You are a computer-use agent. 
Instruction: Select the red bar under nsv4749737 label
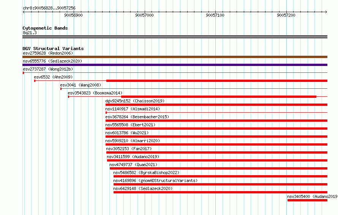[219, 168]
